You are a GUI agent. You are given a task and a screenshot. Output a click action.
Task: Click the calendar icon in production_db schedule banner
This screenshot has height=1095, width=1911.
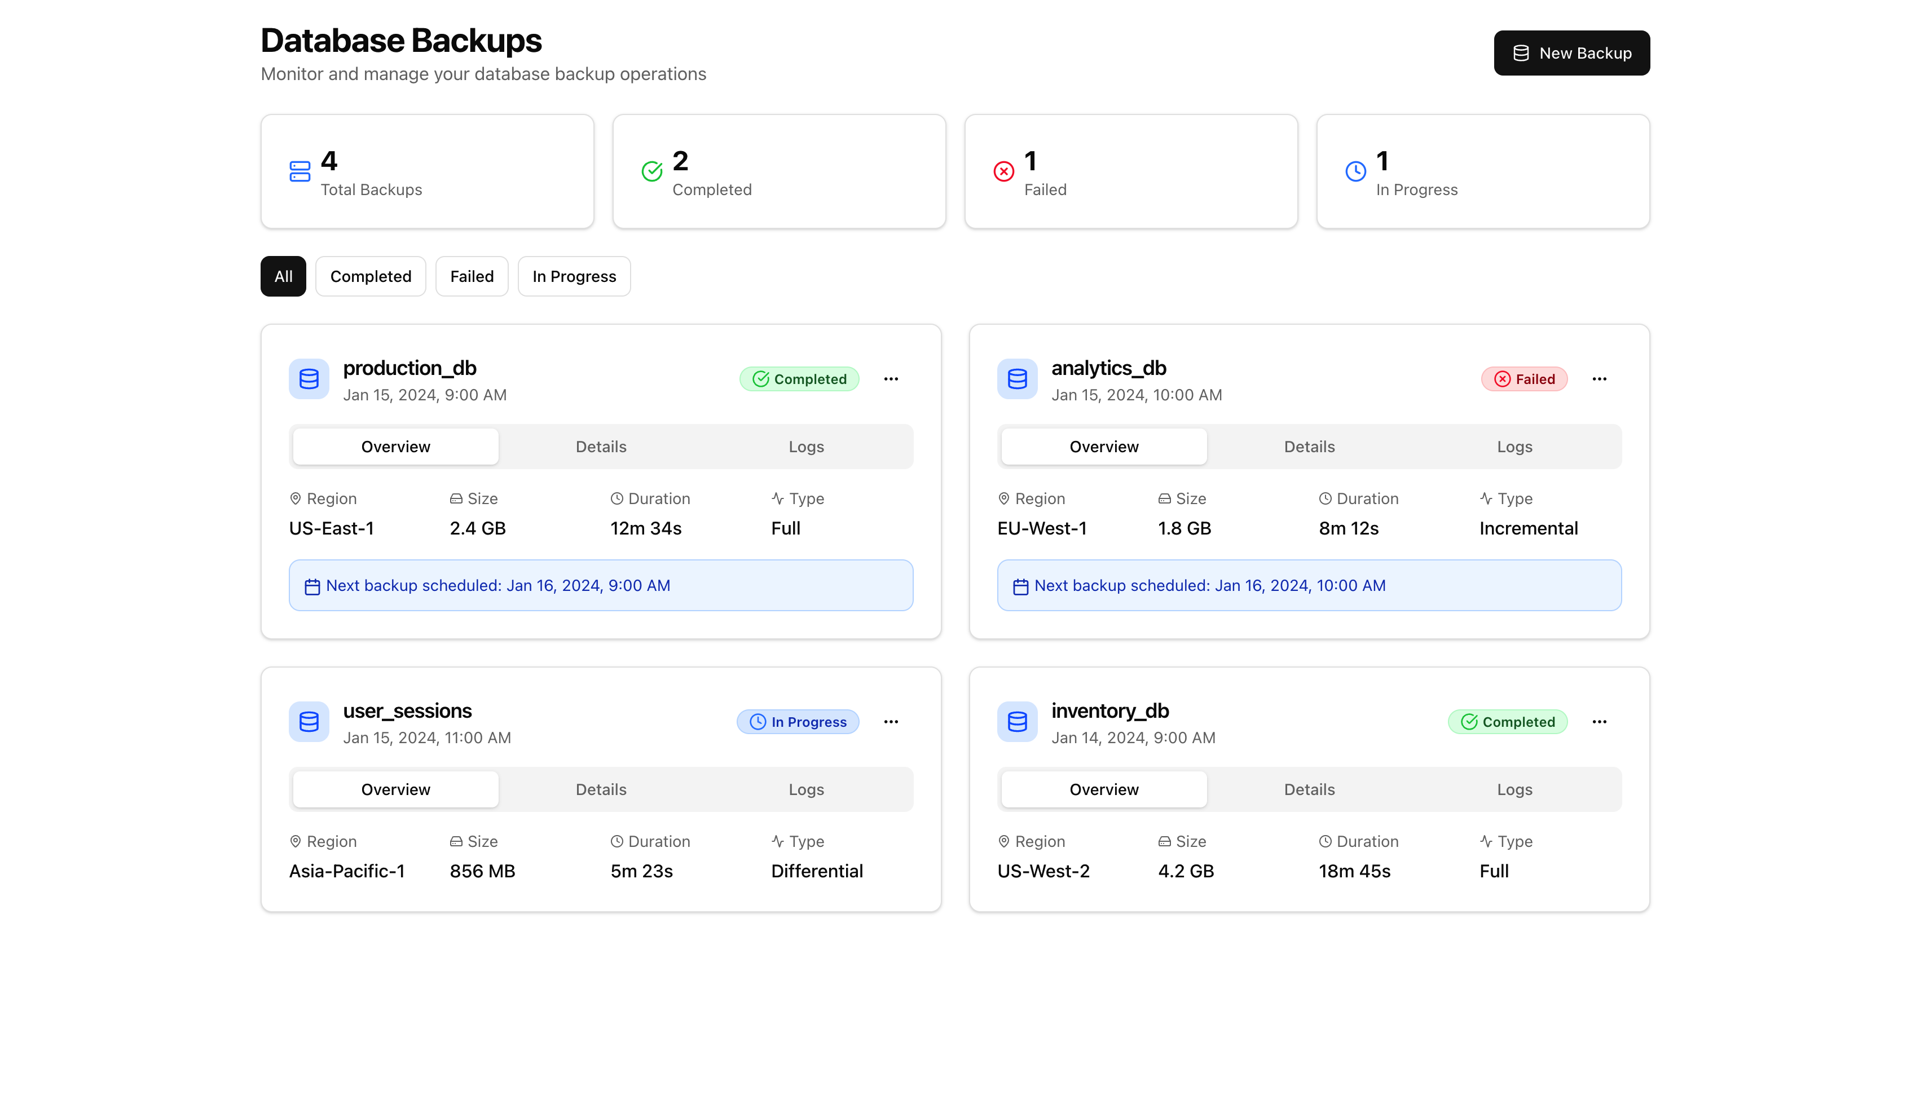click(x=312, y=586)
